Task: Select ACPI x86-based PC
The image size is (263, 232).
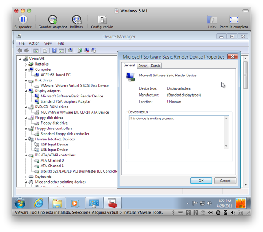Action: [56, 75]
